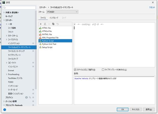Expand the 外観 & 振る舞い section
The width and height of the screenshot is (158, 114).
4,13
